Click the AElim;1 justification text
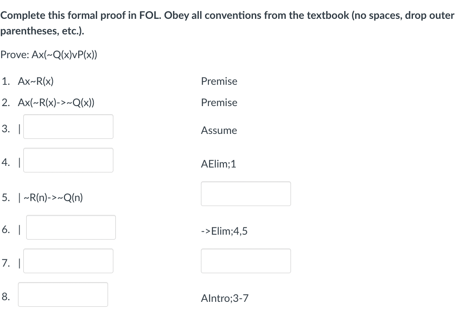 click(x=219, y=164)
